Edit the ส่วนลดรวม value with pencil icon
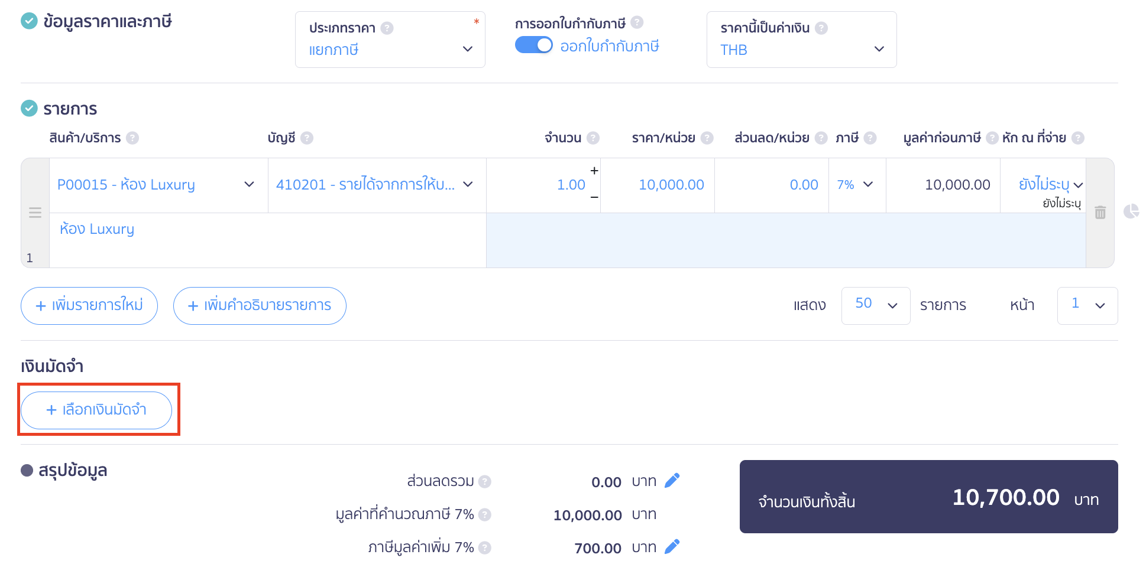The width and height of the screenshot is (1146, 574). 672,480
